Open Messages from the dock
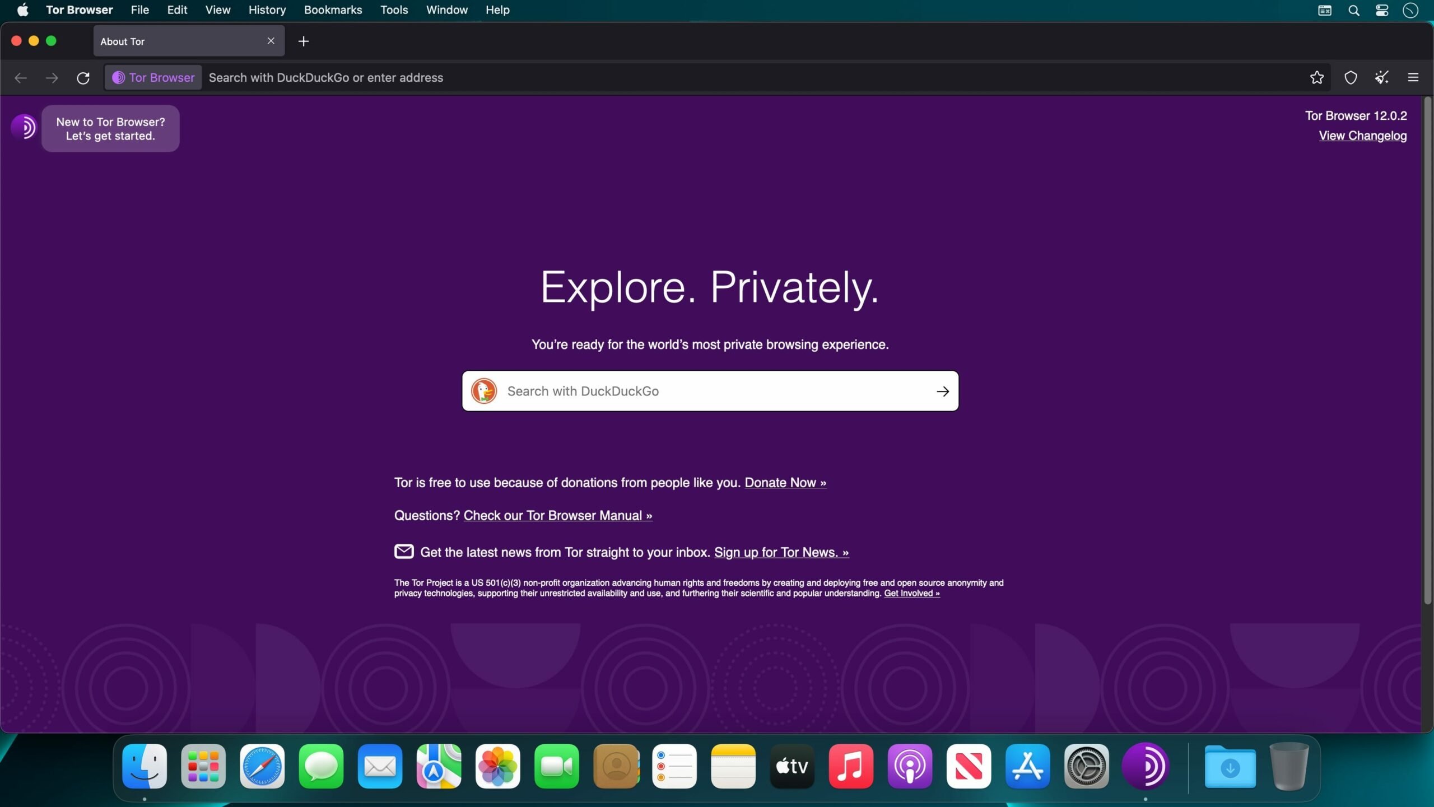The width and height of the screenshot is (1434, 807). click(321, 766)
